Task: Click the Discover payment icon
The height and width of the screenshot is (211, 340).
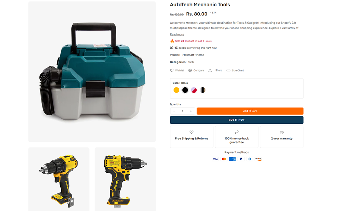Action: click(x=258, y=159)
